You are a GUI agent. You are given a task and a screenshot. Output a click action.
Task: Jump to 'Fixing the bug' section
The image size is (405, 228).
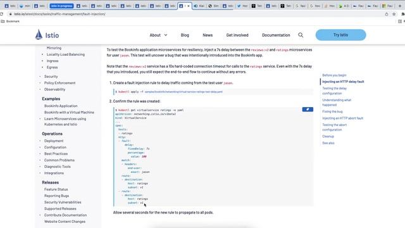click(332, 111)
